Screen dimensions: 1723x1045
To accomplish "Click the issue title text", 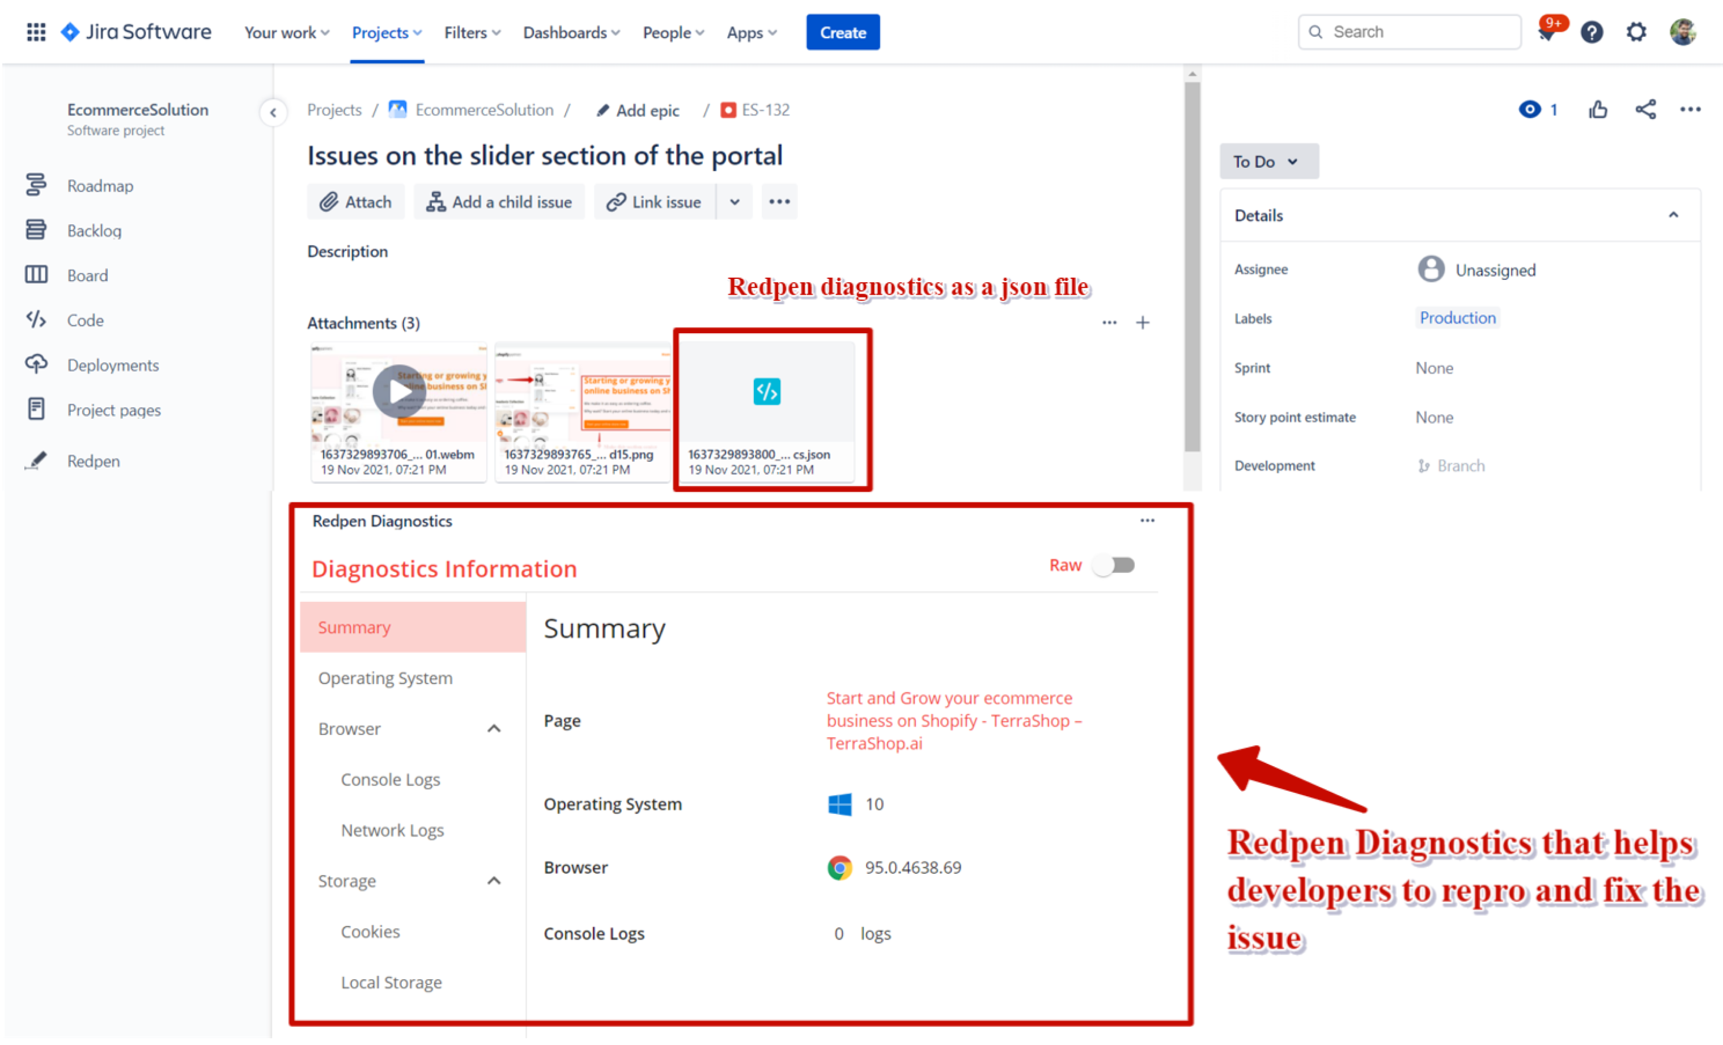I will 545,155.
